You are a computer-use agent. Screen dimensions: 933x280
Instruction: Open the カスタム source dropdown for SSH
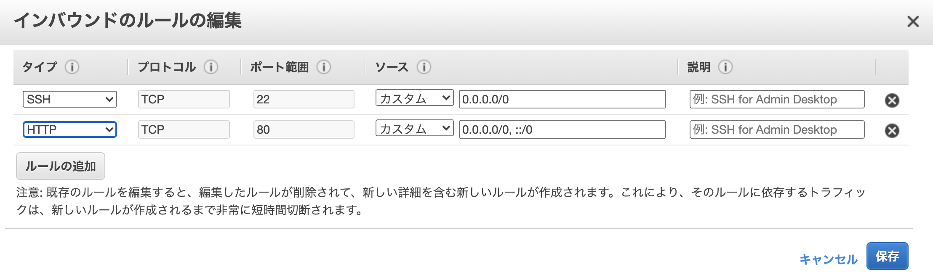click(414, 99)
